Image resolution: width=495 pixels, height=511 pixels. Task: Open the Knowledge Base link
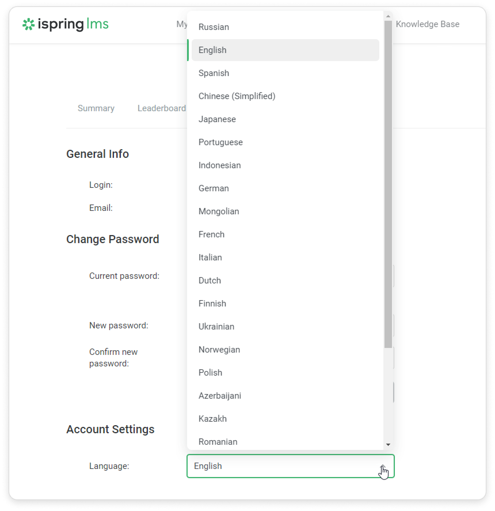pyautogui.click(x=427, y=24)
